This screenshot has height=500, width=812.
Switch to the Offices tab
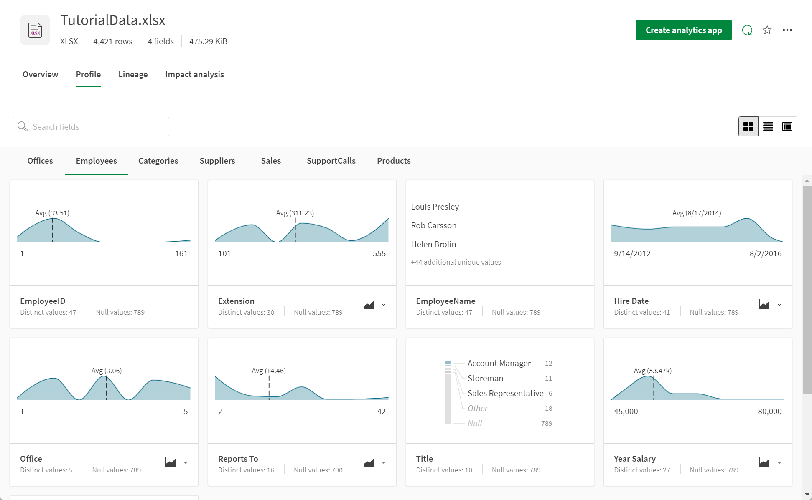(x=39, y=161)
